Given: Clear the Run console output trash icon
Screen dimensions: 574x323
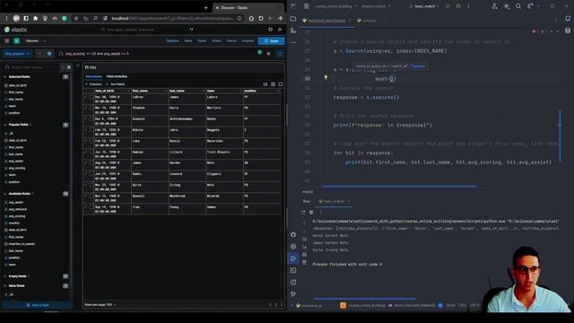Looking at the screenshot, I should (304, 262).
